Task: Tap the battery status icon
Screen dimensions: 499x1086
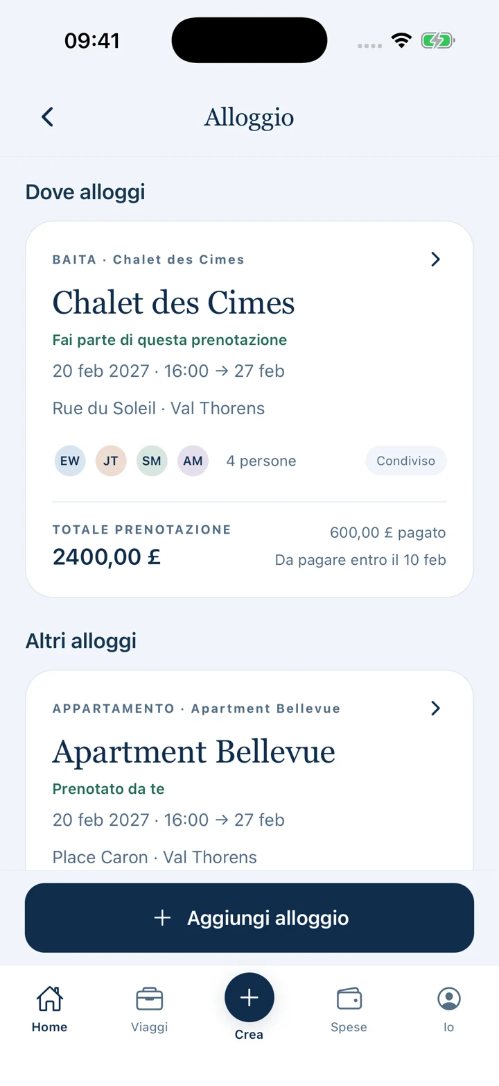Action: [438, 41]
